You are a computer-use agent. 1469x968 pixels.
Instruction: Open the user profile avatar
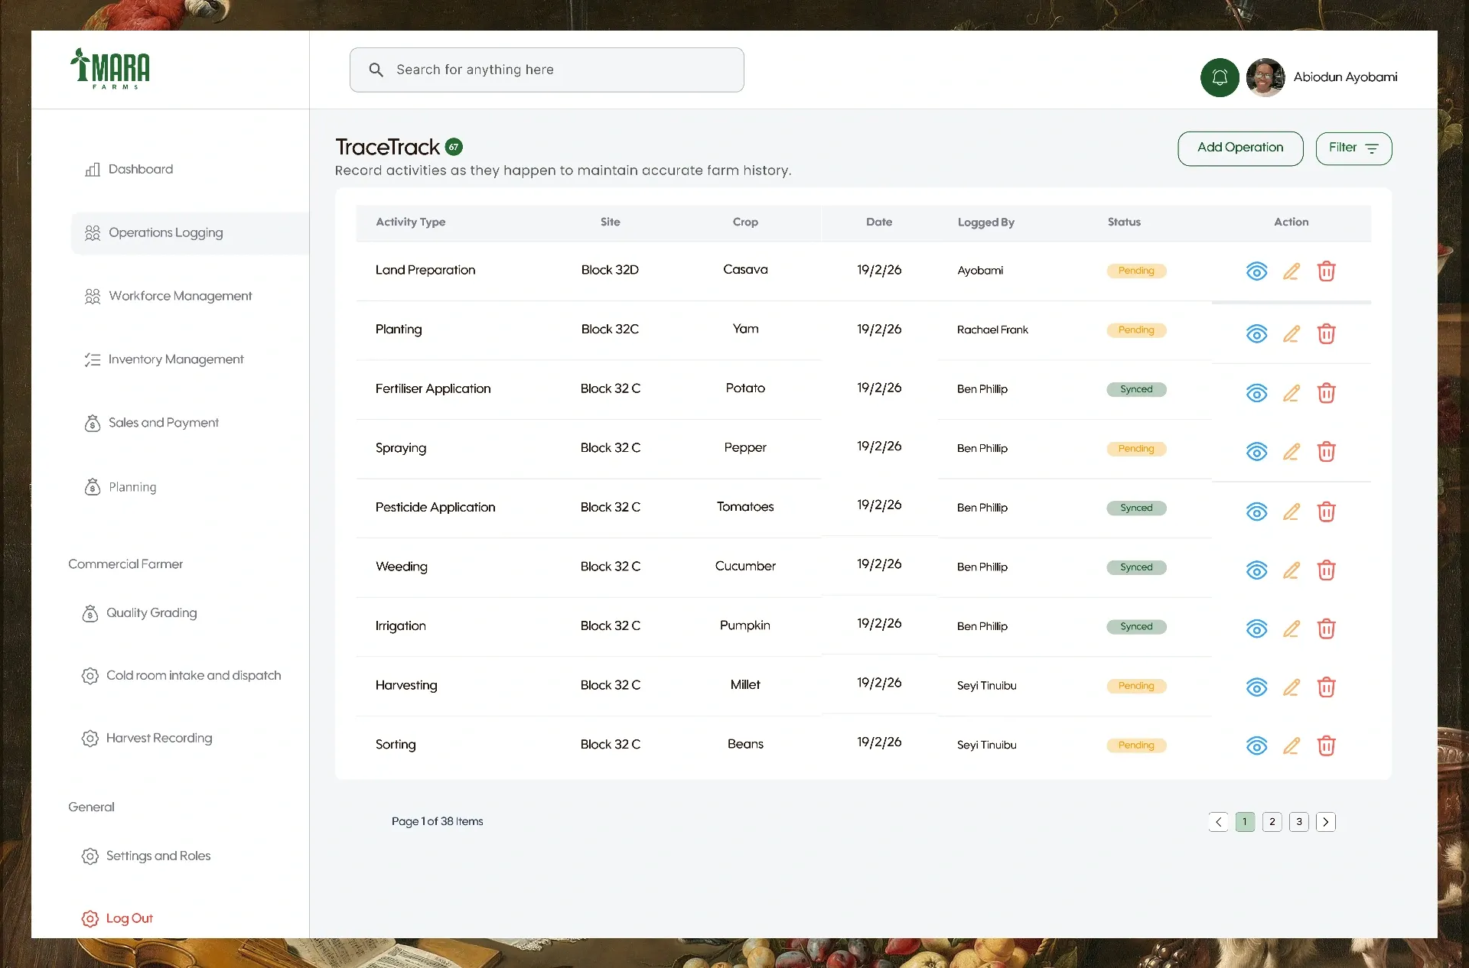pyautogui.click(x=1265, y=77)
